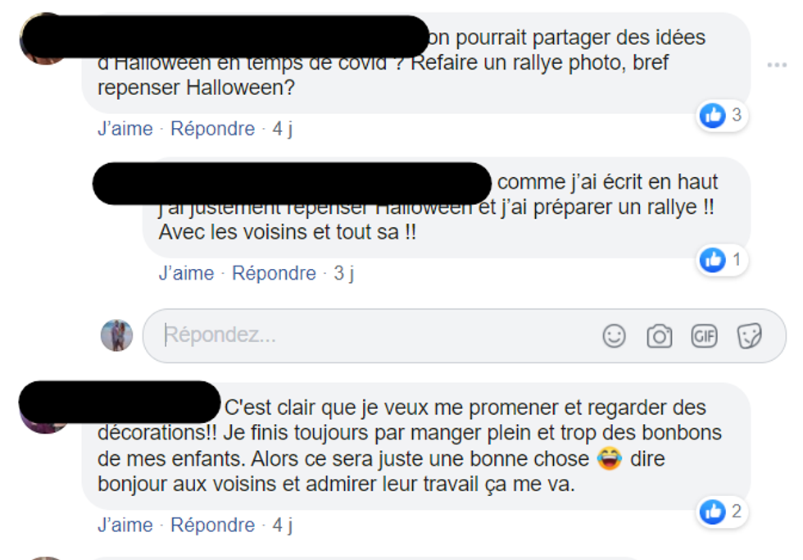This screenshot has height=560, width=803.
Task: Open the sticker picker icon
Action: coord(749,337)
